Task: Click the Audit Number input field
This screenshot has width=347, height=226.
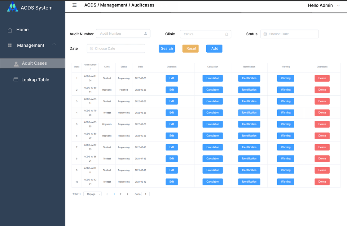Action: point(121,34)
